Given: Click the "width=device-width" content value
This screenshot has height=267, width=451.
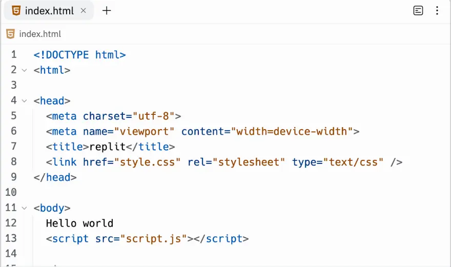Looking at the screenshot, I should pyautogui.click(x=292, y=132).
